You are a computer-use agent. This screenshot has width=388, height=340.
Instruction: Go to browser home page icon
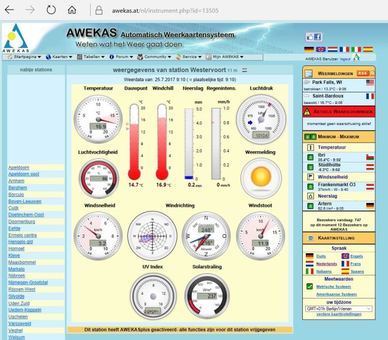pyautogui.click(x=72, y=10)
